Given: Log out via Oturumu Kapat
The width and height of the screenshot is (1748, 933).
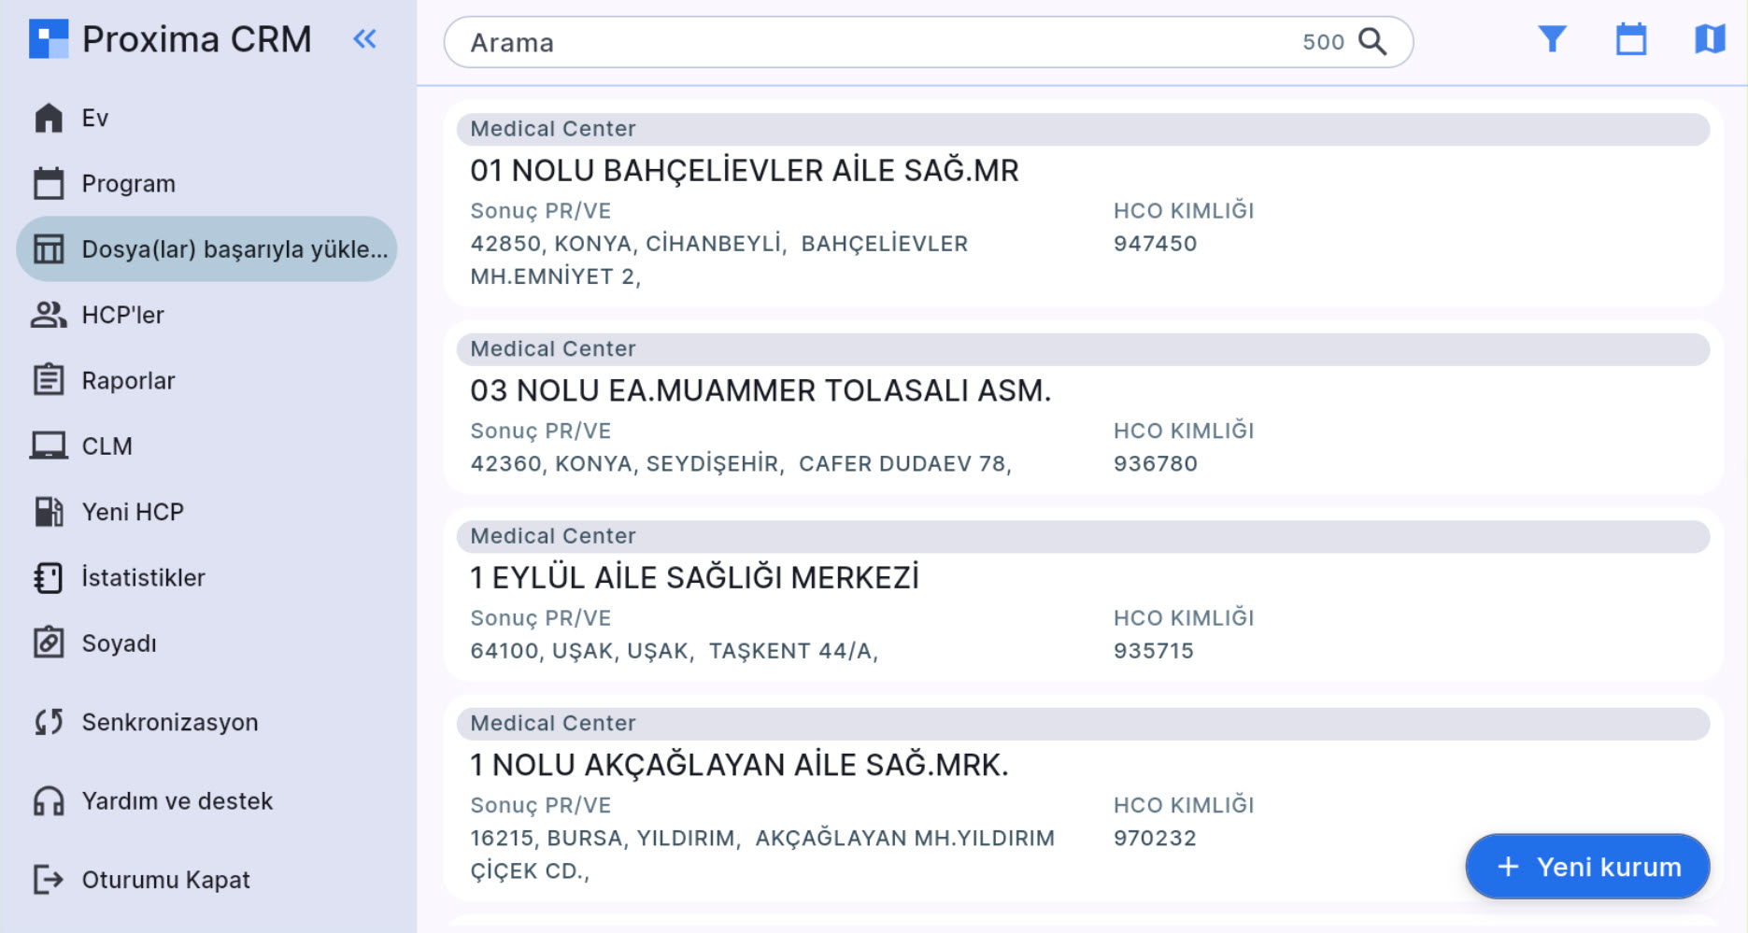Looking at the screenshot, I should click(165, 880).
